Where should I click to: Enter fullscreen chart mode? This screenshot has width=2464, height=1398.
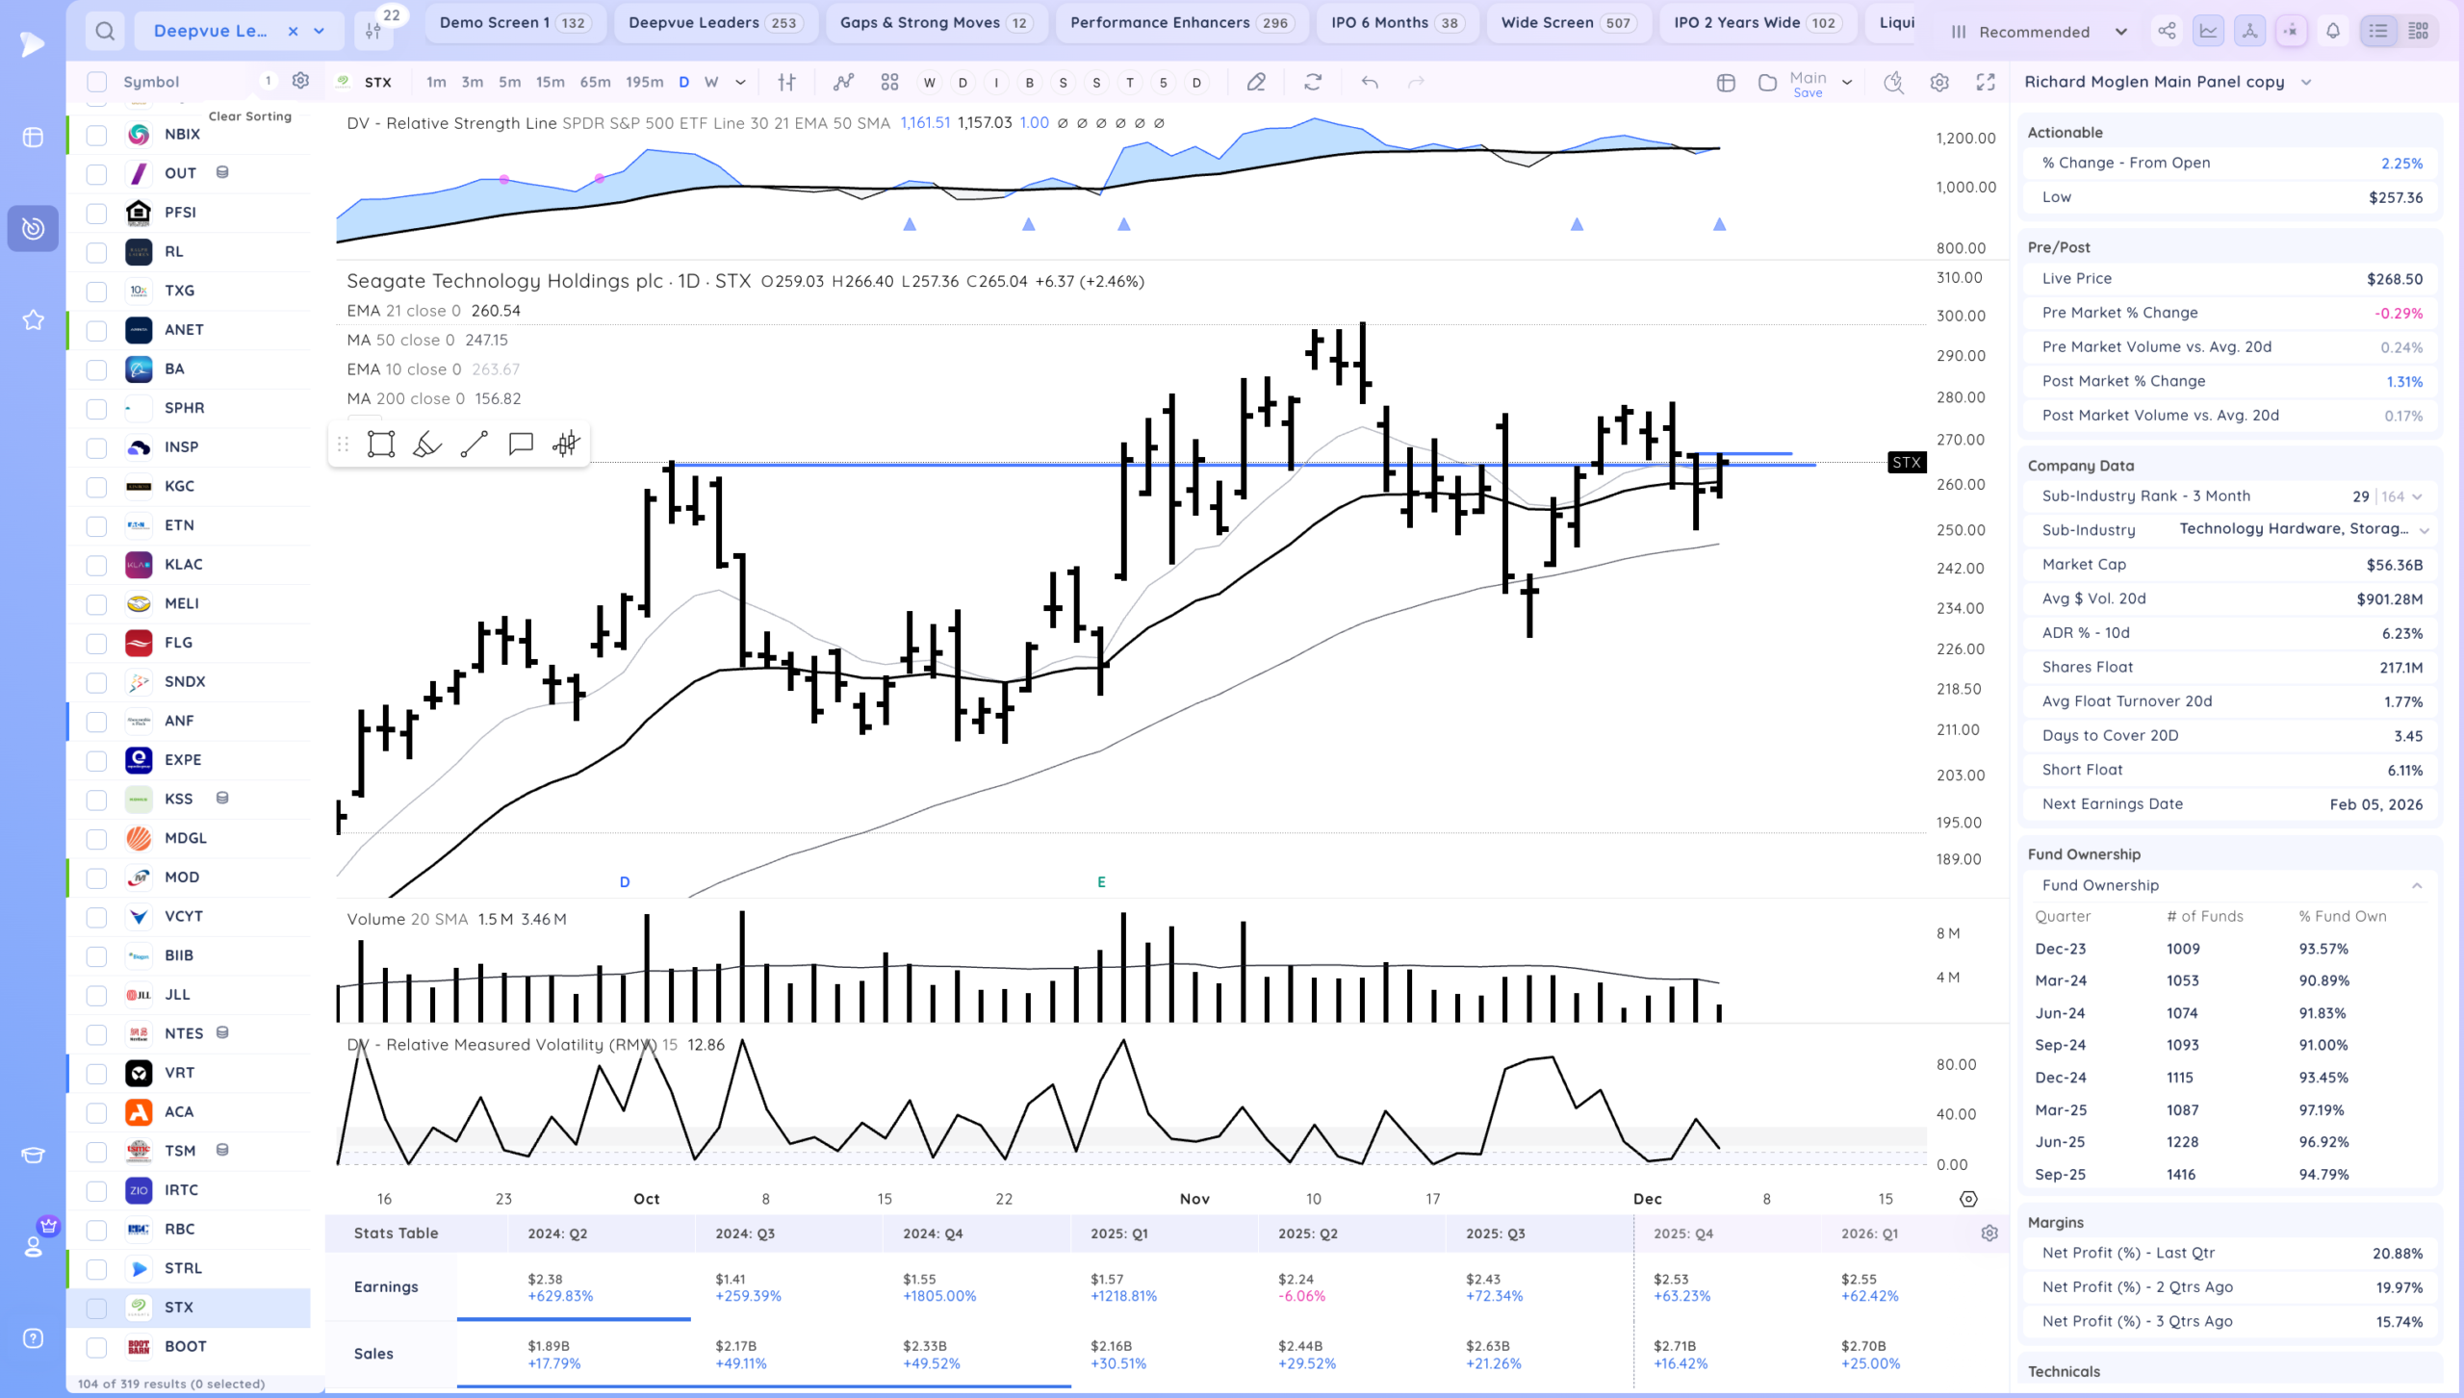point(1986,83)
